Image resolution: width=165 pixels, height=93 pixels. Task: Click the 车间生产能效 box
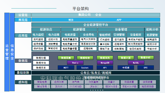click(135, 40)
